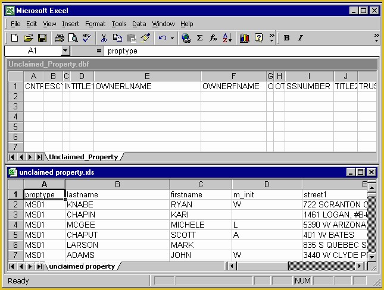Screen dimensions: 384x290
Task: Open the Office Assistant help icon
Action: 258,38
